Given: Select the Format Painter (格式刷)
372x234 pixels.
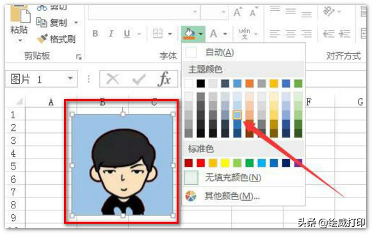Looking at the screenshot, I should pos(56,39).
